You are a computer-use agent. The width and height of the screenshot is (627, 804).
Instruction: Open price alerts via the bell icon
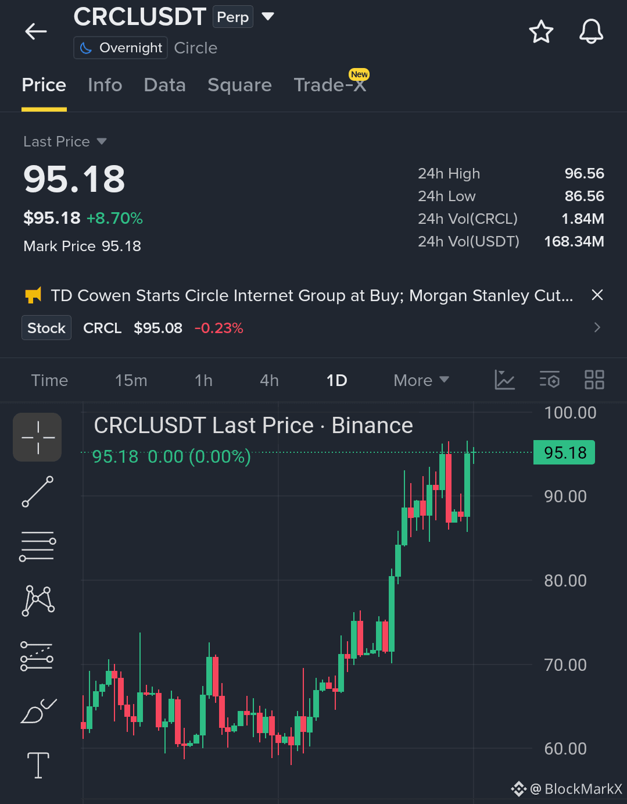591,31
